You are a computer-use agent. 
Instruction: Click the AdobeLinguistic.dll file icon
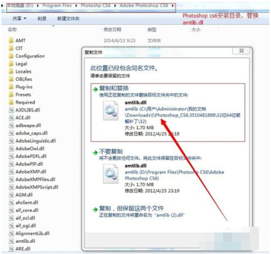click(x=12, y=141)
